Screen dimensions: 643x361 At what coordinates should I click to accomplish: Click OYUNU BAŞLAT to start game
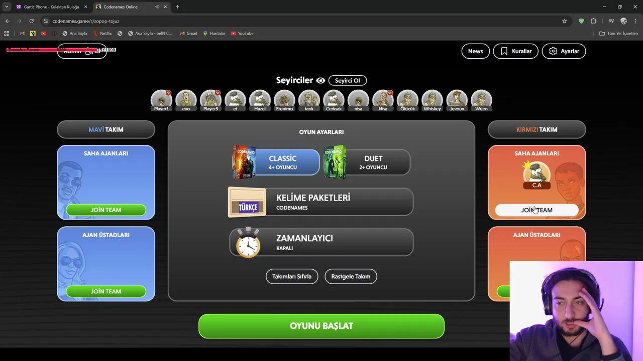321,326
